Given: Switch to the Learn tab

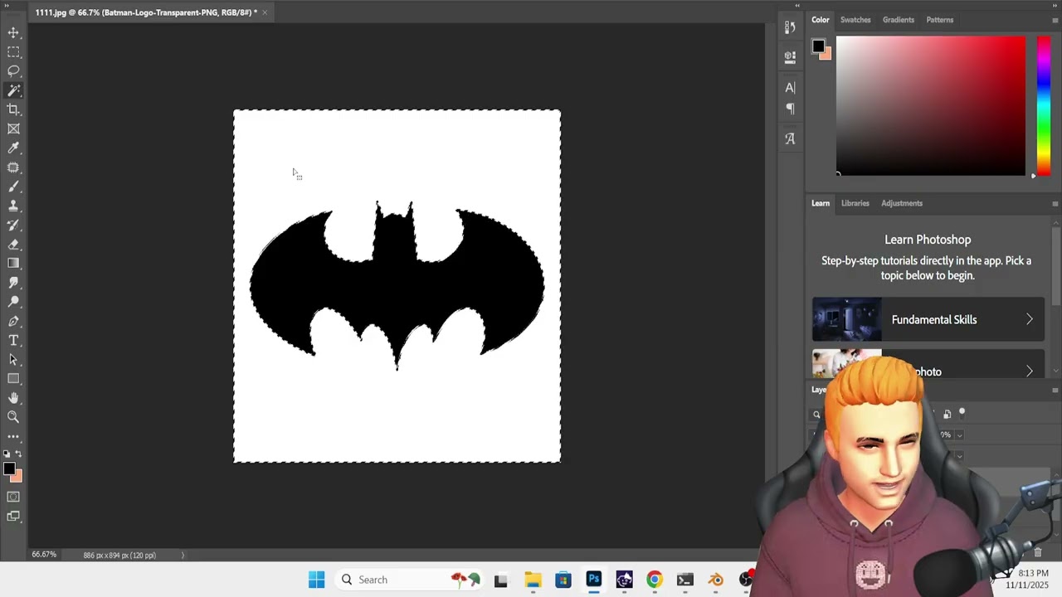Looking at the screenshot, I should (x=820, y=203).
